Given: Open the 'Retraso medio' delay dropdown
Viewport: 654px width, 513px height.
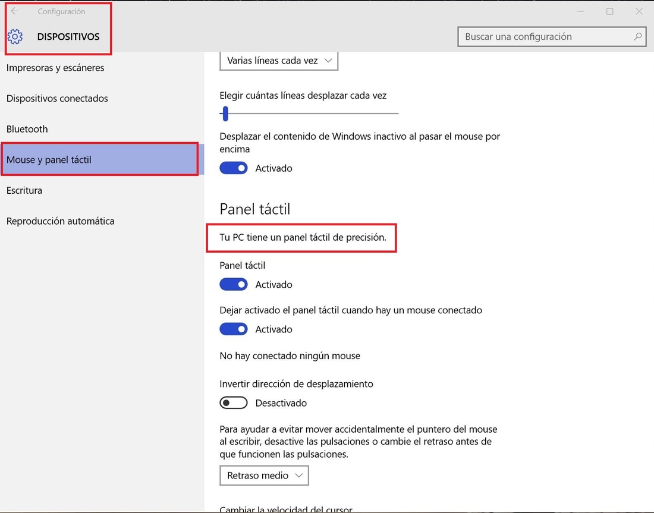Looking at the screenshot, I should [264, 476].
